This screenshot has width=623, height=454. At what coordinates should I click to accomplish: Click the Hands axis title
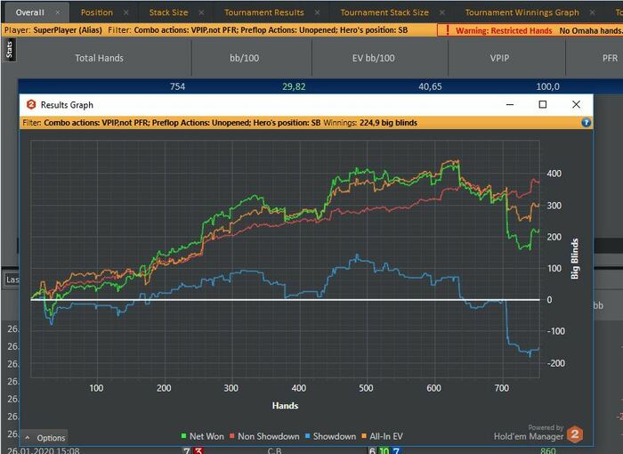[285, 406]
